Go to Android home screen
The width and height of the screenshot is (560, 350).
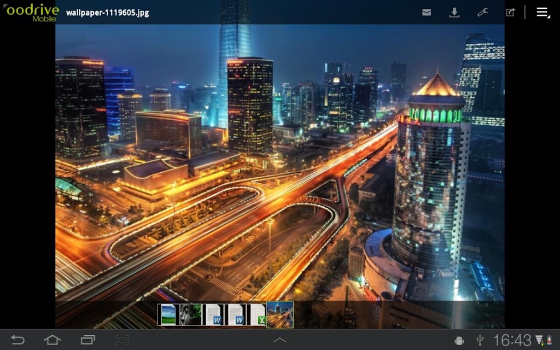(52, 340)
